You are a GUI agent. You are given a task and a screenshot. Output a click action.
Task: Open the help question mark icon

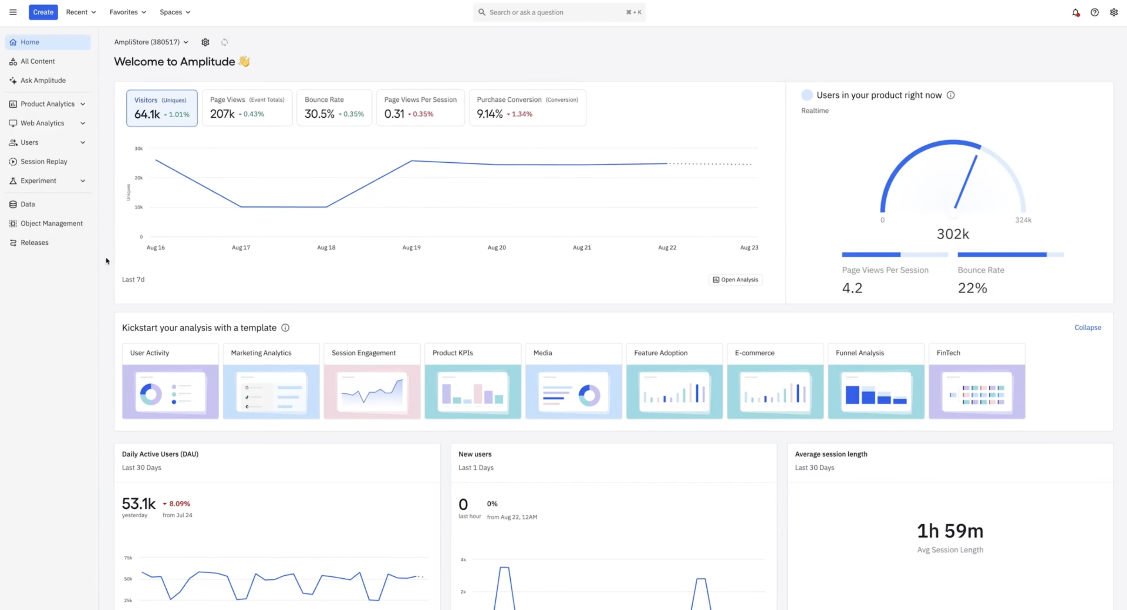[1095, 12]
